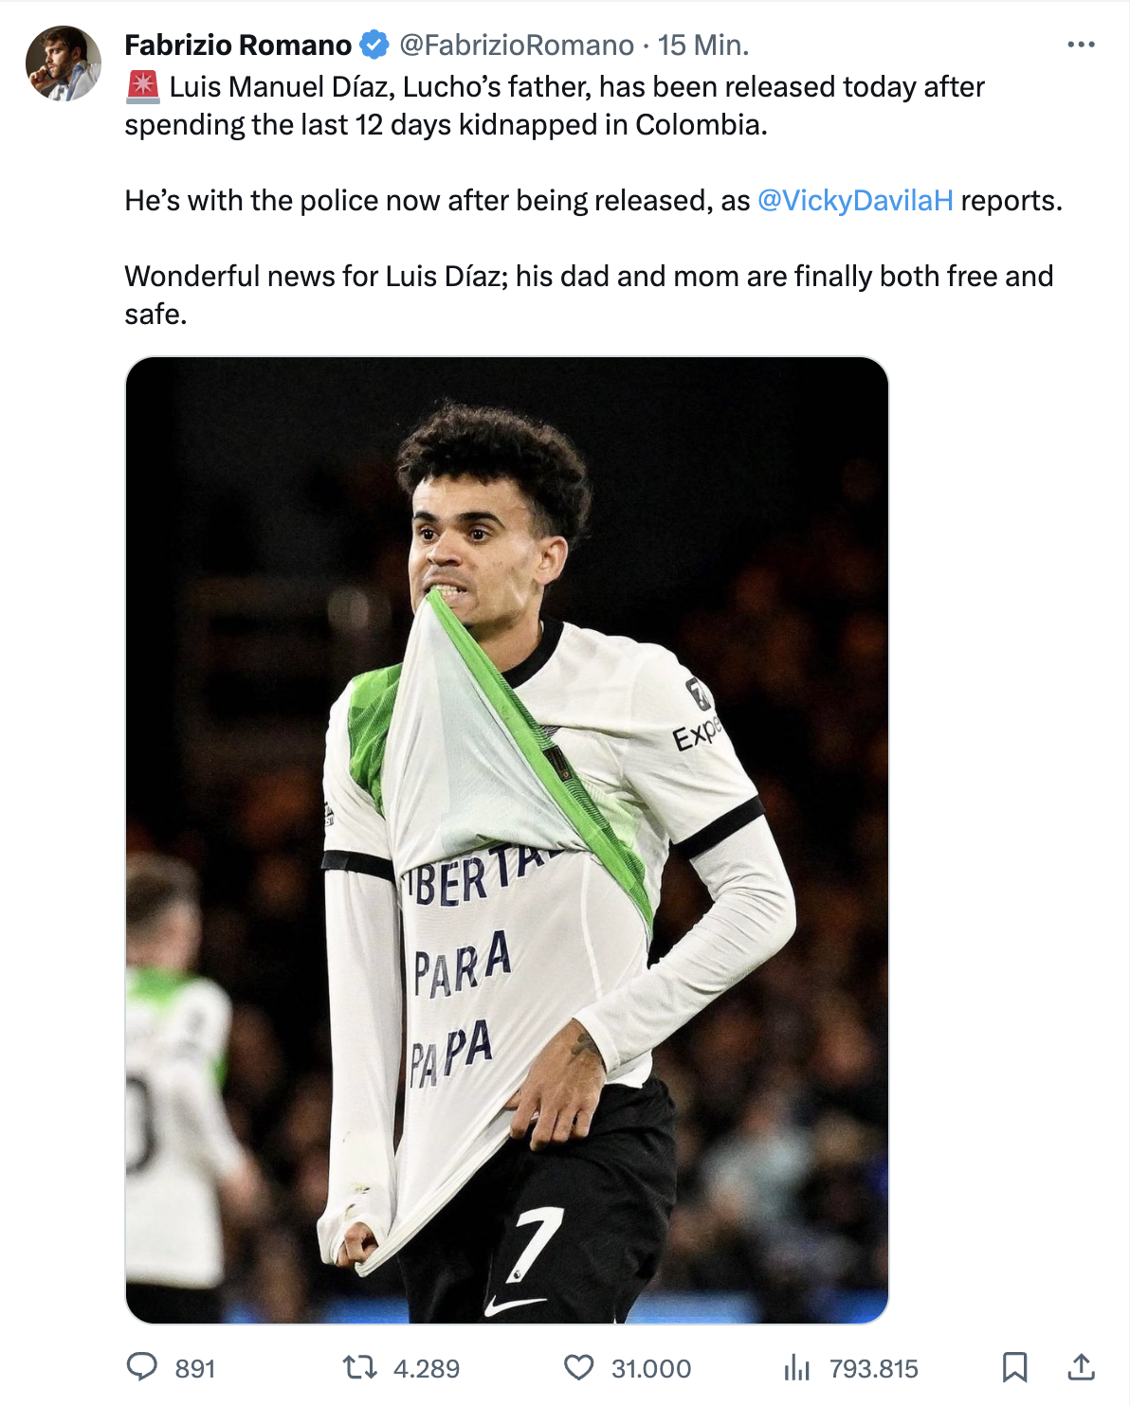This screenshot has width=1130, height=1406.
Task: Click the blue verified badge
Action: click(374, 45)
